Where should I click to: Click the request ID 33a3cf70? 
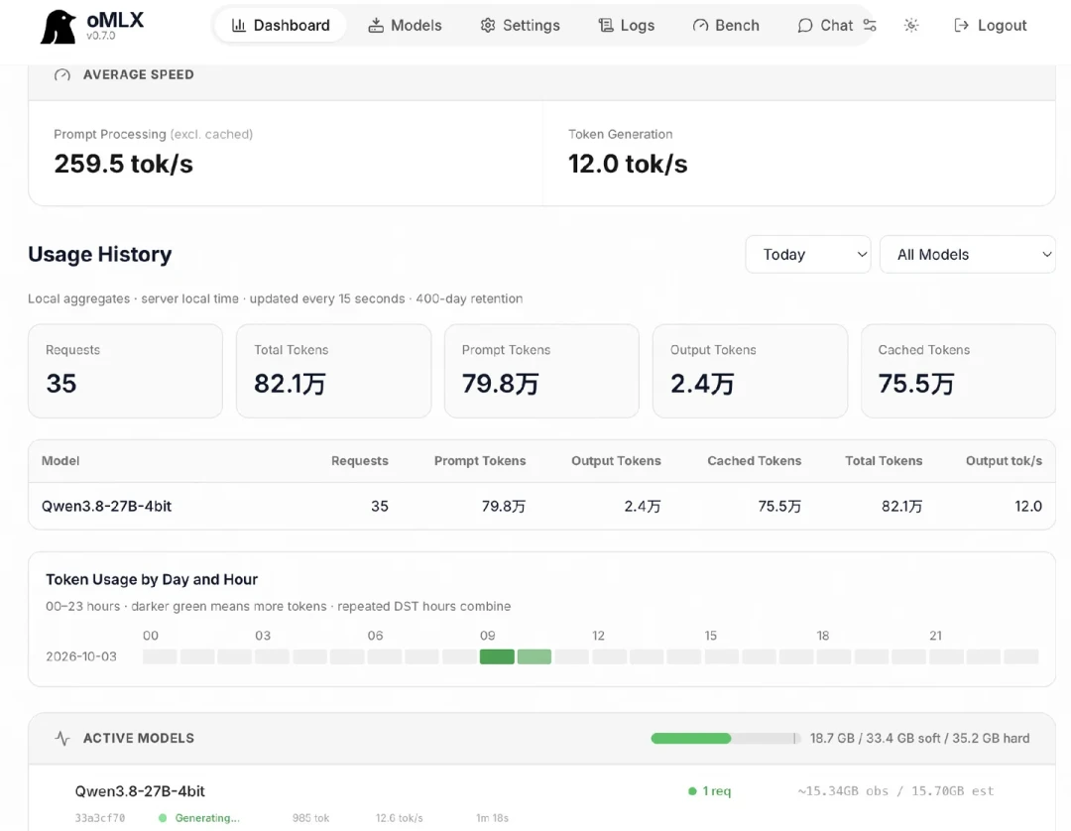point(100,818)
